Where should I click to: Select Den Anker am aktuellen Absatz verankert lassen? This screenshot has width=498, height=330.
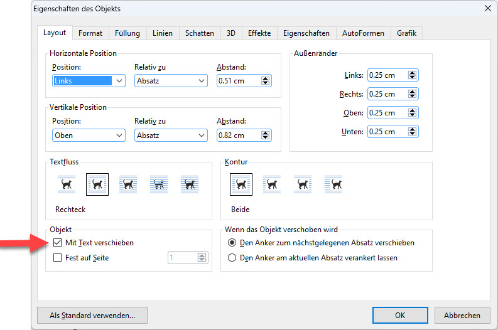click(x=232, y=258)
